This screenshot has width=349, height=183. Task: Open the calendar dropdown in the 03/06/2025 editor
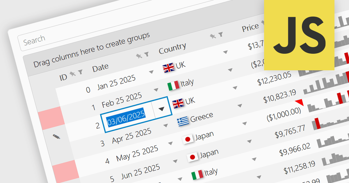click(161, 109)
